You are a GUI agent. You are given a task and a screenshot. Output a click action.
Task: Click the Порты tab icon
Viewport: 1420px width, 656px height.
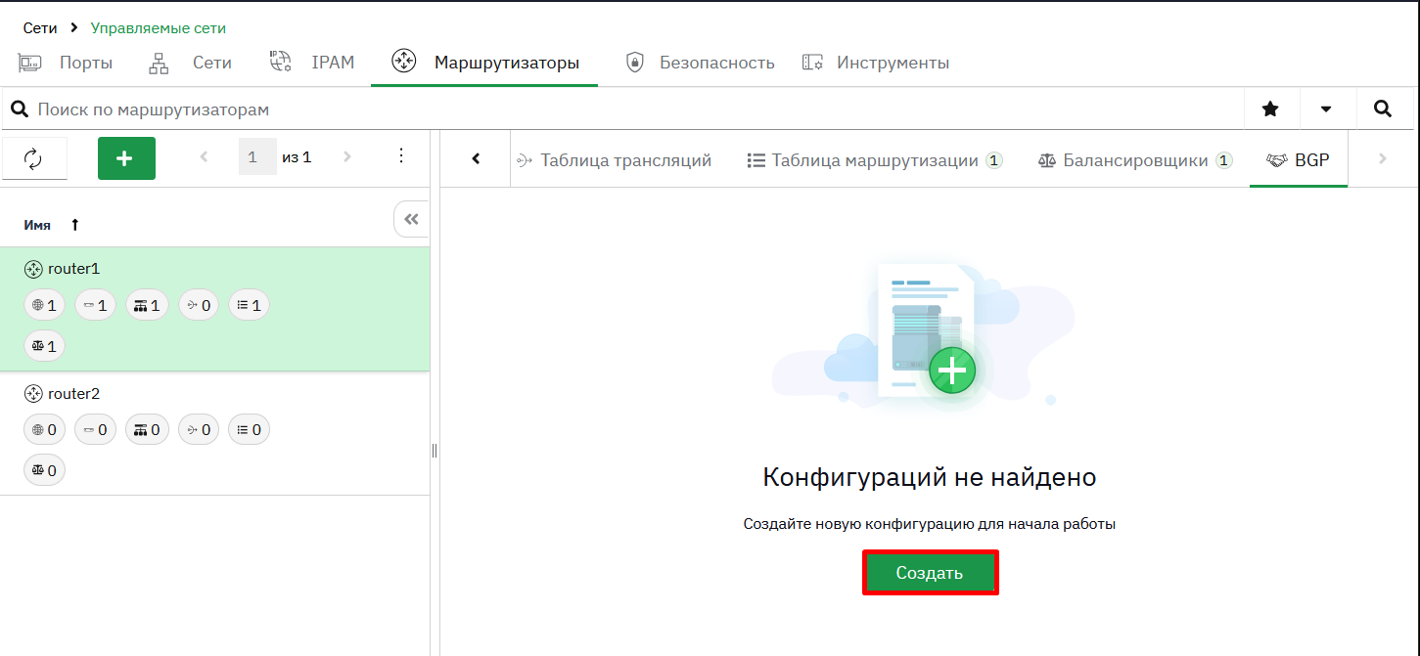[x=30, y=63]
